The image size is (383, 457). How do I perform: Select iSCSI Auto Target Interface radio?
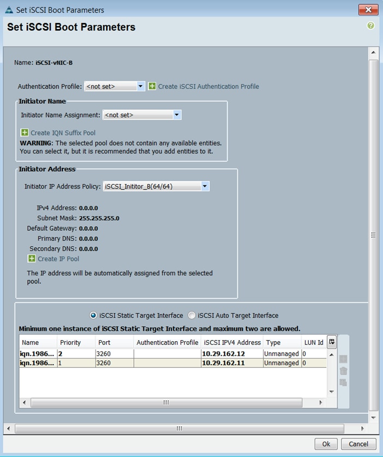click(x=191, y=315)
